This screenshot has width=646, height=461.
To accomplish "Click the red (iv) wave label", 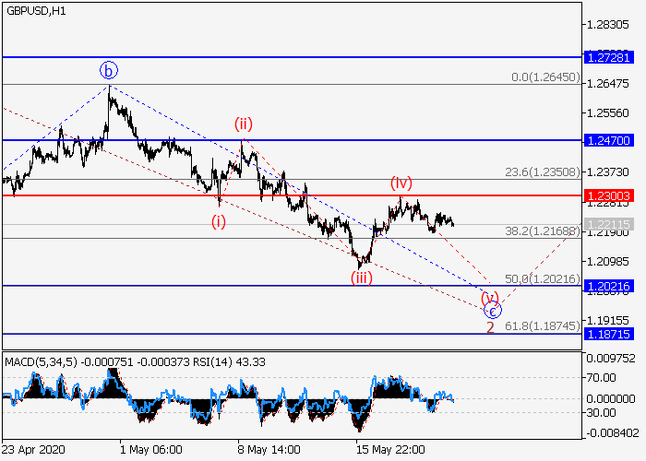I will click(x=401, y=182).
